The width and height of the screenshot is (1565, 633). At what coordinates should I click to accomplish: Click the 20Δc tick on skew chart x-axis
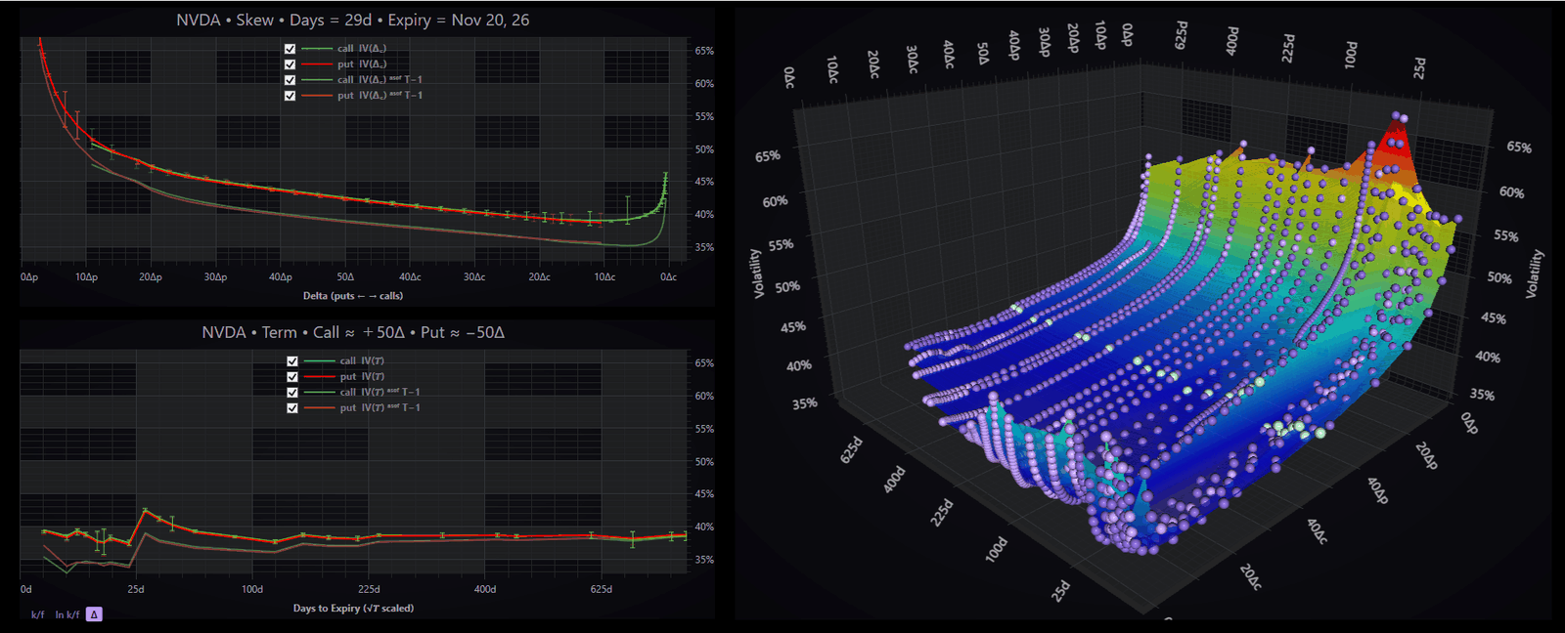[x=539, y=277]
